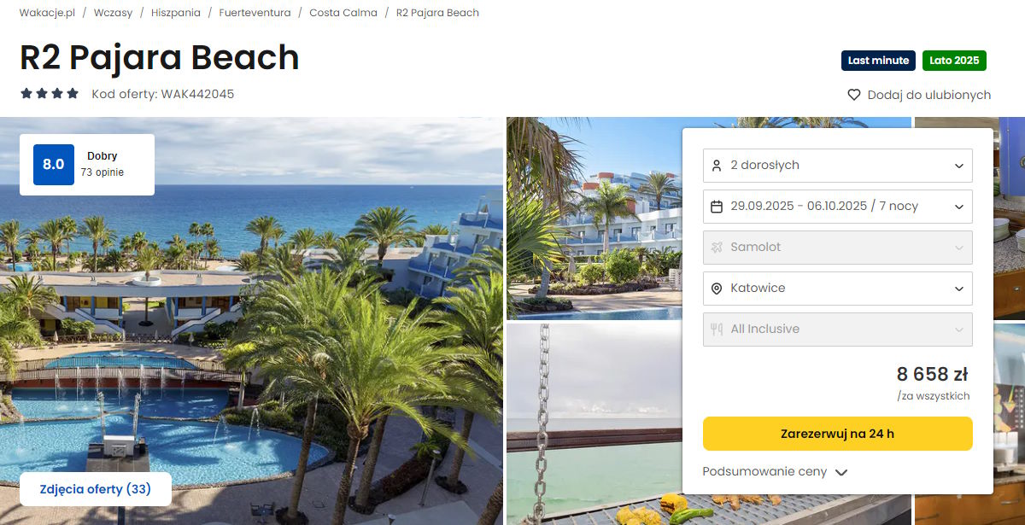Click the location pin icon beside Katowice
1025x525 pixels.
point(717,289)
